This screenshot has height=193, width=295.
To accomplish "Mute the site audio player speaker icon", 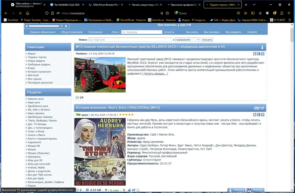I will pyautogui.click(x=66, y=26).
